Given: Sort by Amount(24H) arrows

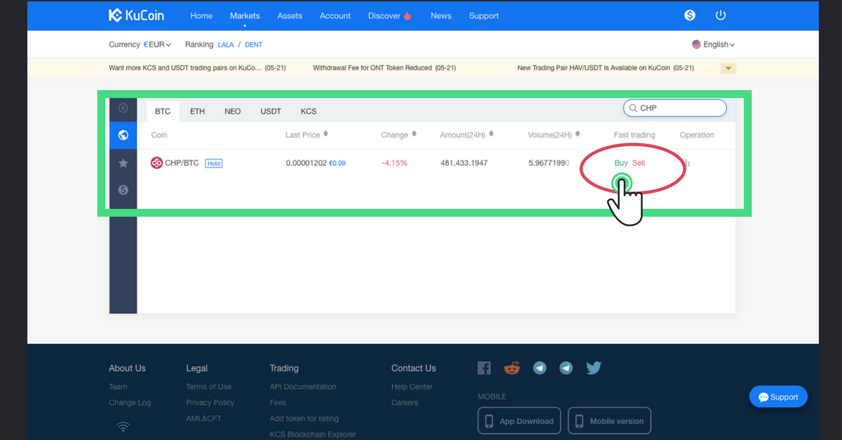Looking at the screenshot, I should pyautogui.click(x=491, y=135).
